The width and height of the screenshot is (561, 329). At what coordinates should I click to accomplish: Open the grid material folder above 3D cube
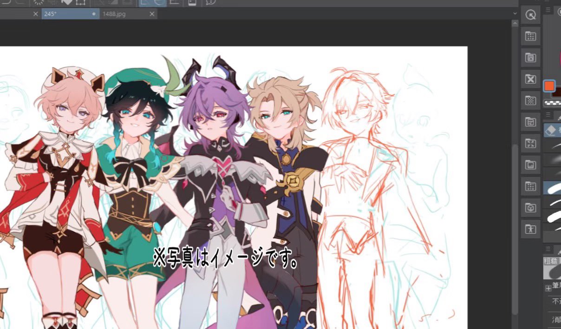[530, 186]
